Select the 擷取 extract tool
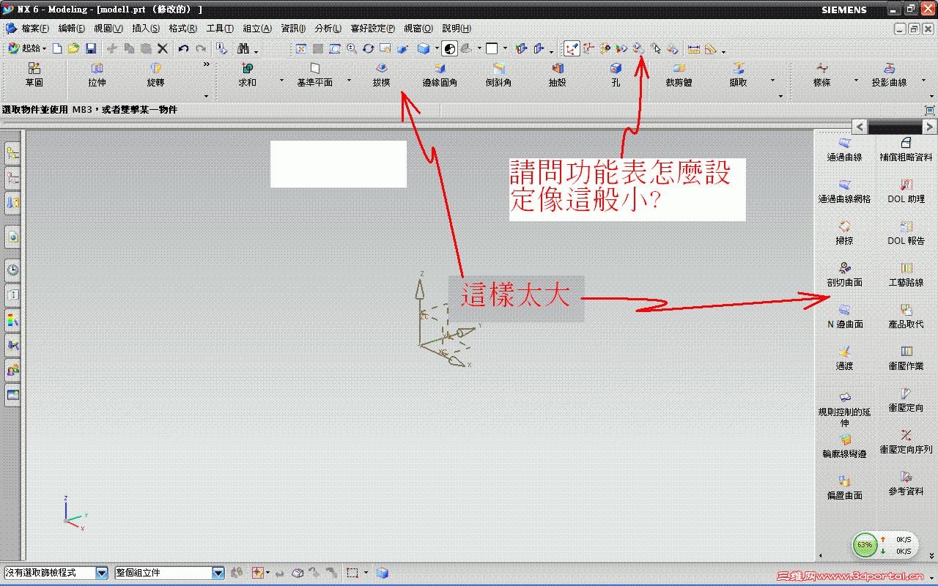 click(x=738, y=75)
